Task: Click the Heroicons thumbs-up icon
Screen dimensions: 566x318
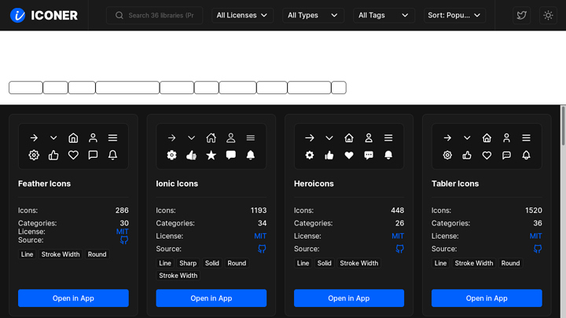Action: click(329, 155)
